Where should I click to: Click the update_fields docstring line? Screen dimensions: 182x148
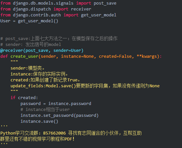tap(85, 86)
